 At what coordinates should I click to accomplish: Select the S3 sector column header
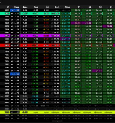[100, 7]
